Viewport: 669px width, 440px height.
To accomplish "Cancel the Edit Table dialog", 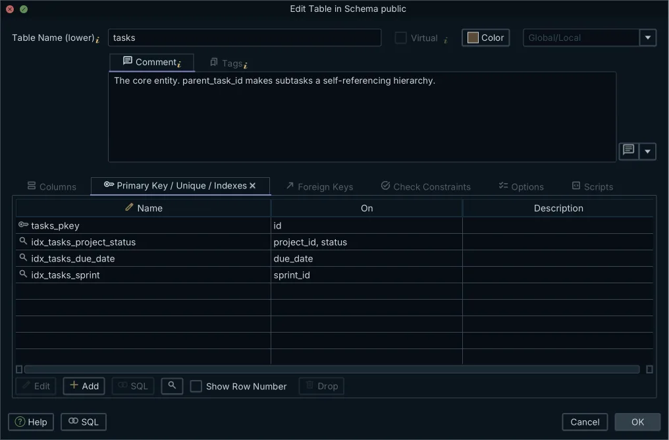I will [x=585, y=422].
